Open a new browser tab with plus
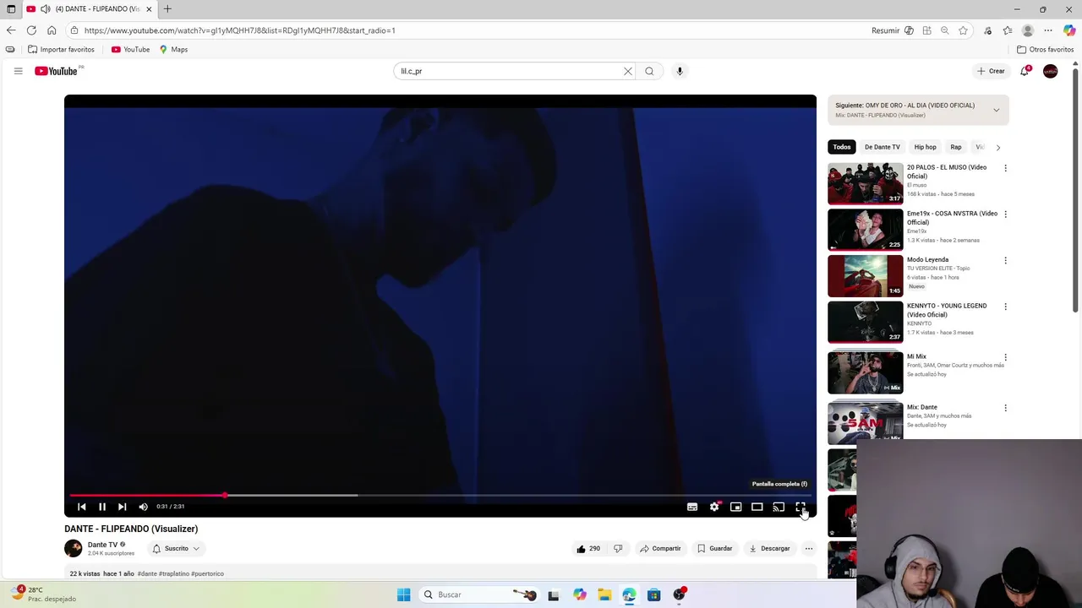The width and height of the screenshot is (1082, 608). point(167,9)
